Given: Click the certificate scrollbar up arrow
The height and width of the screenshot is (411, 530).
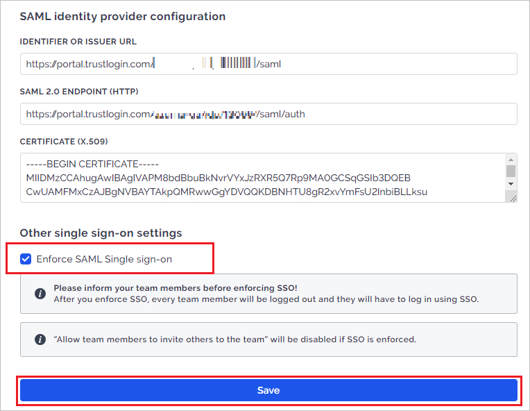Looking at the screenshot, I should tap(511, 159).
